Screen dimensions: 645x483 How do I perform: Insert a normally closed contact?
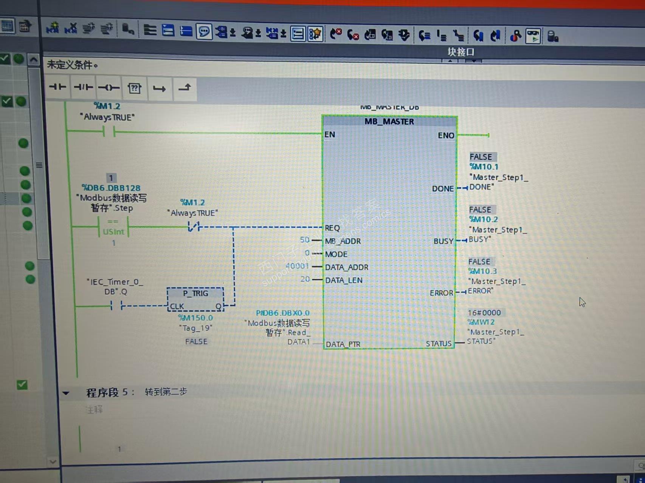tap(83, 88)
